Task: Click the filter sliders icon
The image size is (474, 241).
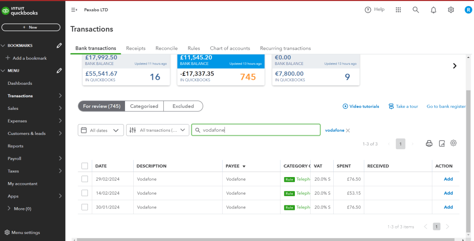Action: tap(133, 130)
